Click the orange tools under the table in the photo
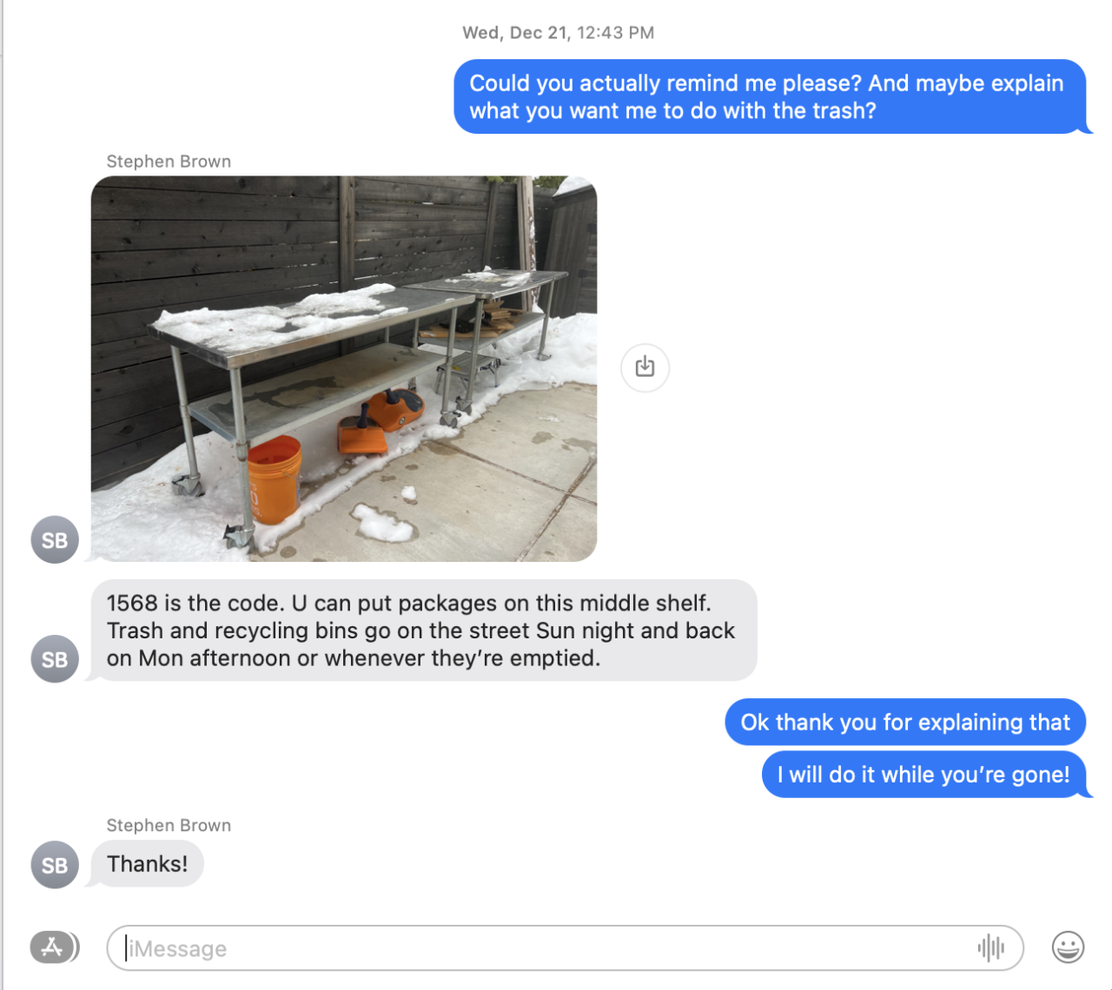 tap(380, 422)
